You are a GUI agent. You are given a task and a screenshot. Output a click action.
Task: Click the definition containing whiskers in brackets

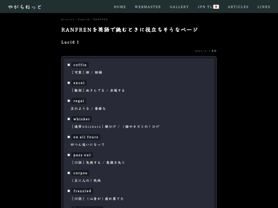[115, 127]
